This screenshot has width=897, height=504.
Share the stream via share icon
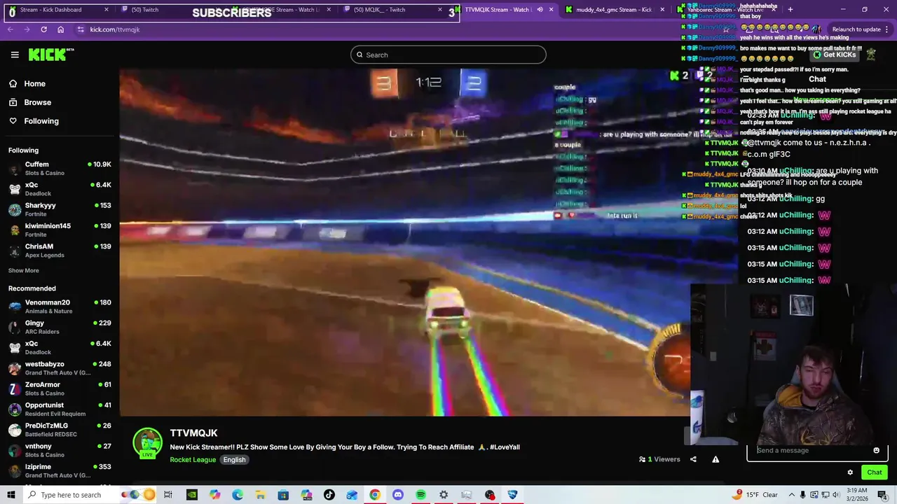pyautogui.click(x=693, y=459)
